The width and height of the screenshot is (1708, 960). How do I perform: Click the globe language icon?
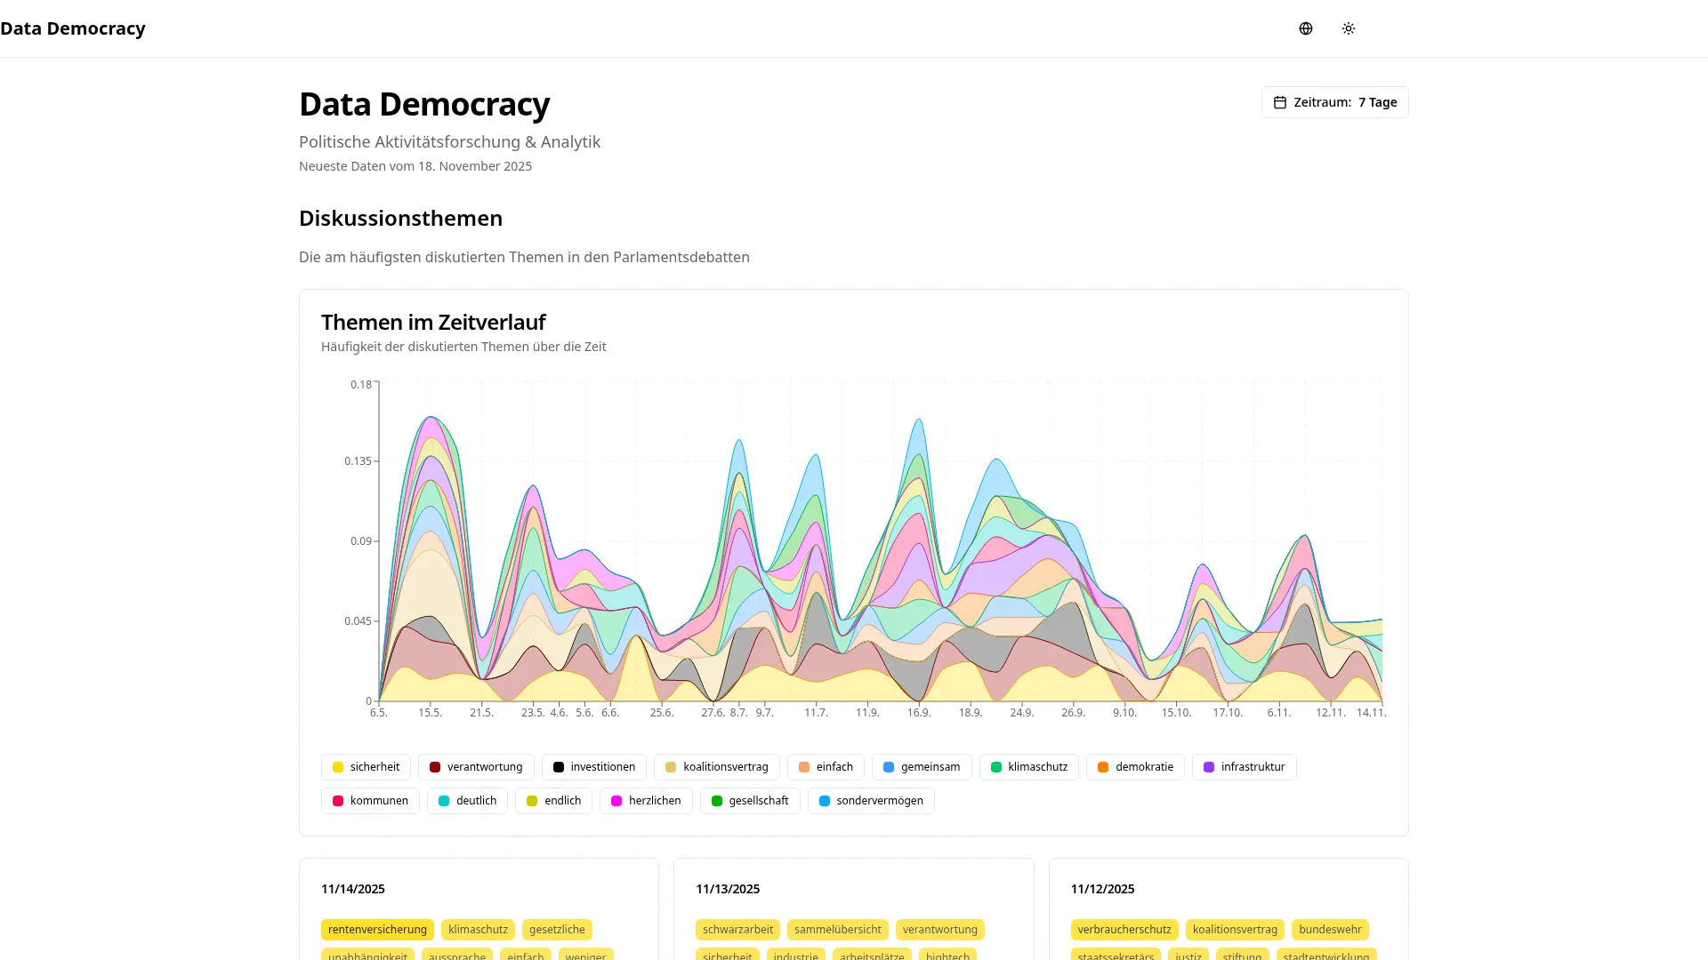1305,28
